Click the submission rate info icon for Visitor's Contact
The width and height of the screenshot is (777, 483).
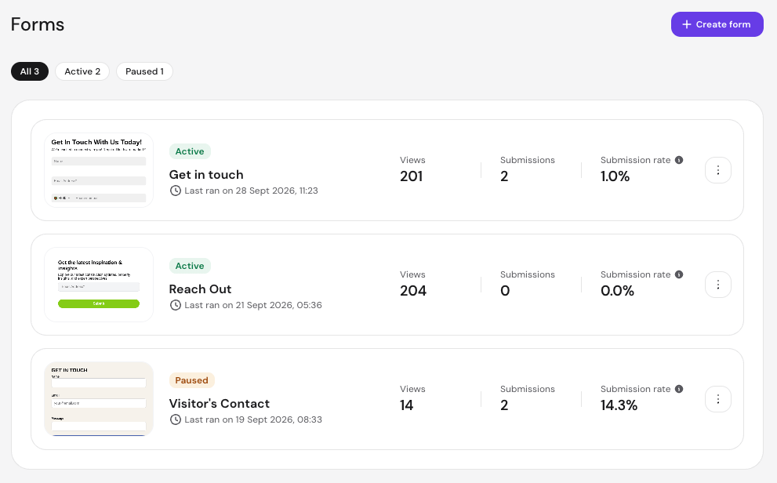click(x=679, y=389)
